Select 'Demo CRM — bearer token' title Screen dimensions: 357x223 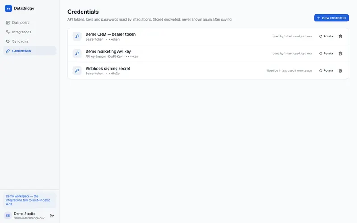[110, 34]
